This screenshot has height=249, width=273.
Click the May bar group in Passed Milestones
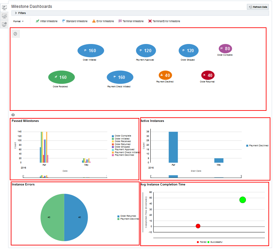tap(86, 160)
